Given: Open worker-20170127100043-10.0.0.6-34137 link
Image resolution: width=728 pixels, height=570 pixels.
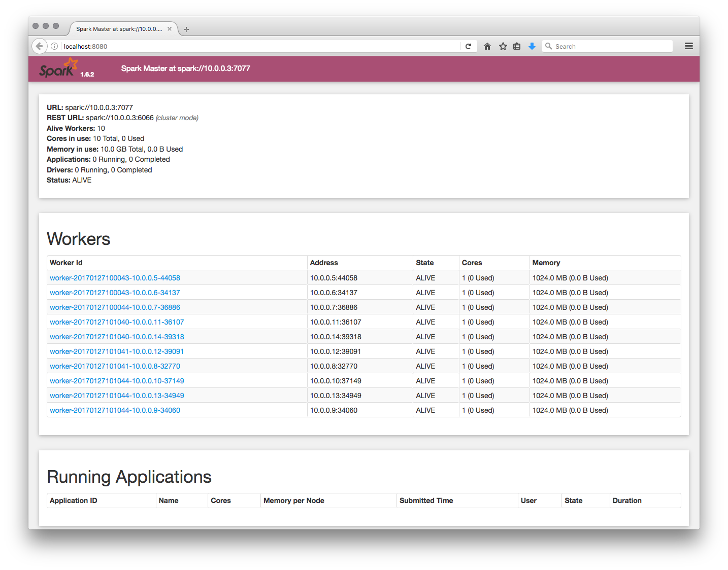Looking at the screenshot, I should click(x=115, y=293).
